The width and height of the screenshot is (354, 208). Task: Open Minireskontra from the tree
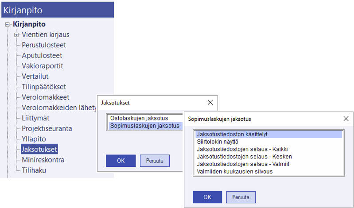[x=43, y=160]
